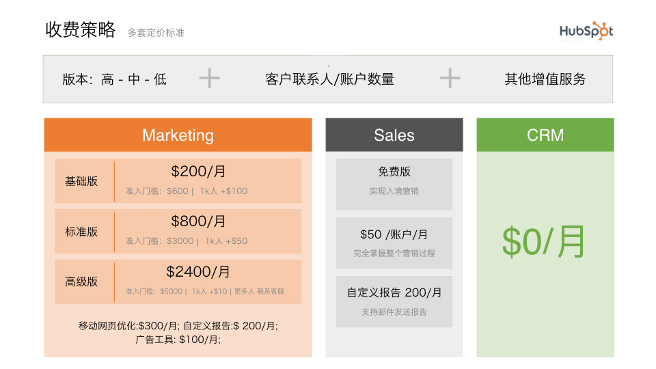Click the 标准版 plan label
Viewport: 656px width, 369px height.
[x=81, y=232]
